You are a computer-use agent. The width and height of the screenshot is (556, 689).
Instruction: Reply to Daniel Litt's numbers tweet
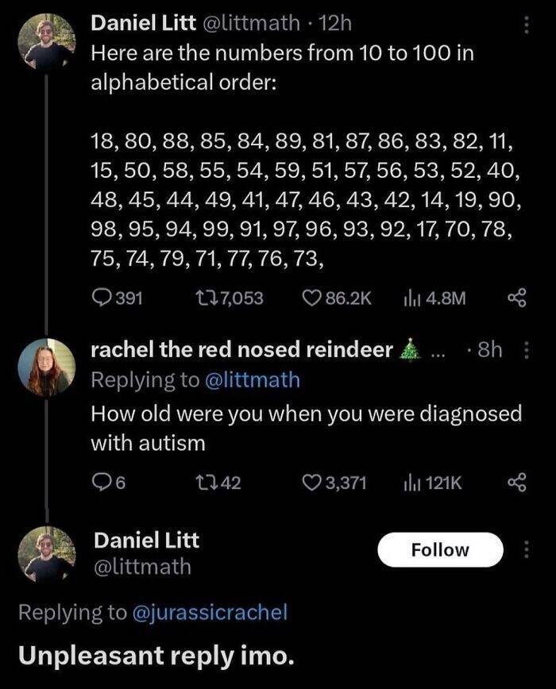click(x=102, y=298)
